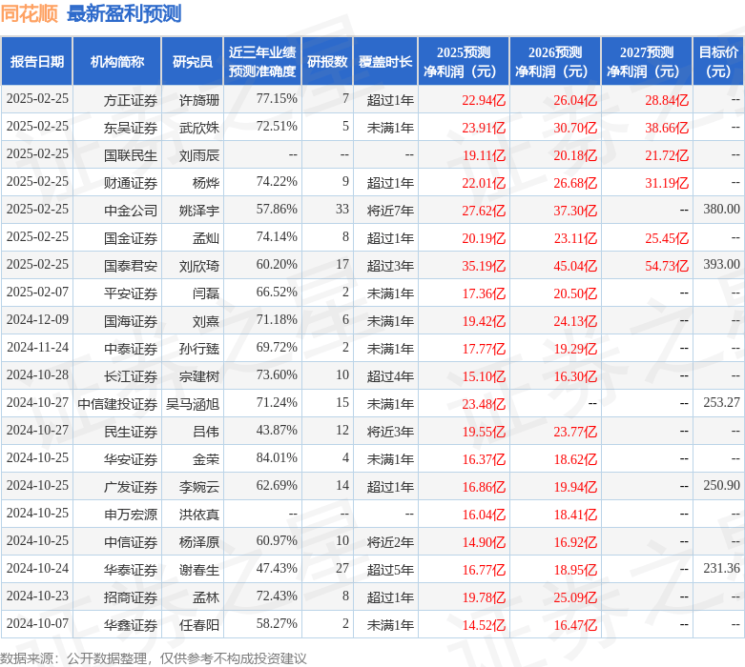
Task: Click the 将近7年 coverage duration
Action: click(x=390, y=210)
